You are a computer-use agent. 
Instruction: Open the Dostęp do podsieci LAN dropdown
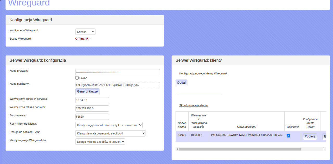coord(110,133)
